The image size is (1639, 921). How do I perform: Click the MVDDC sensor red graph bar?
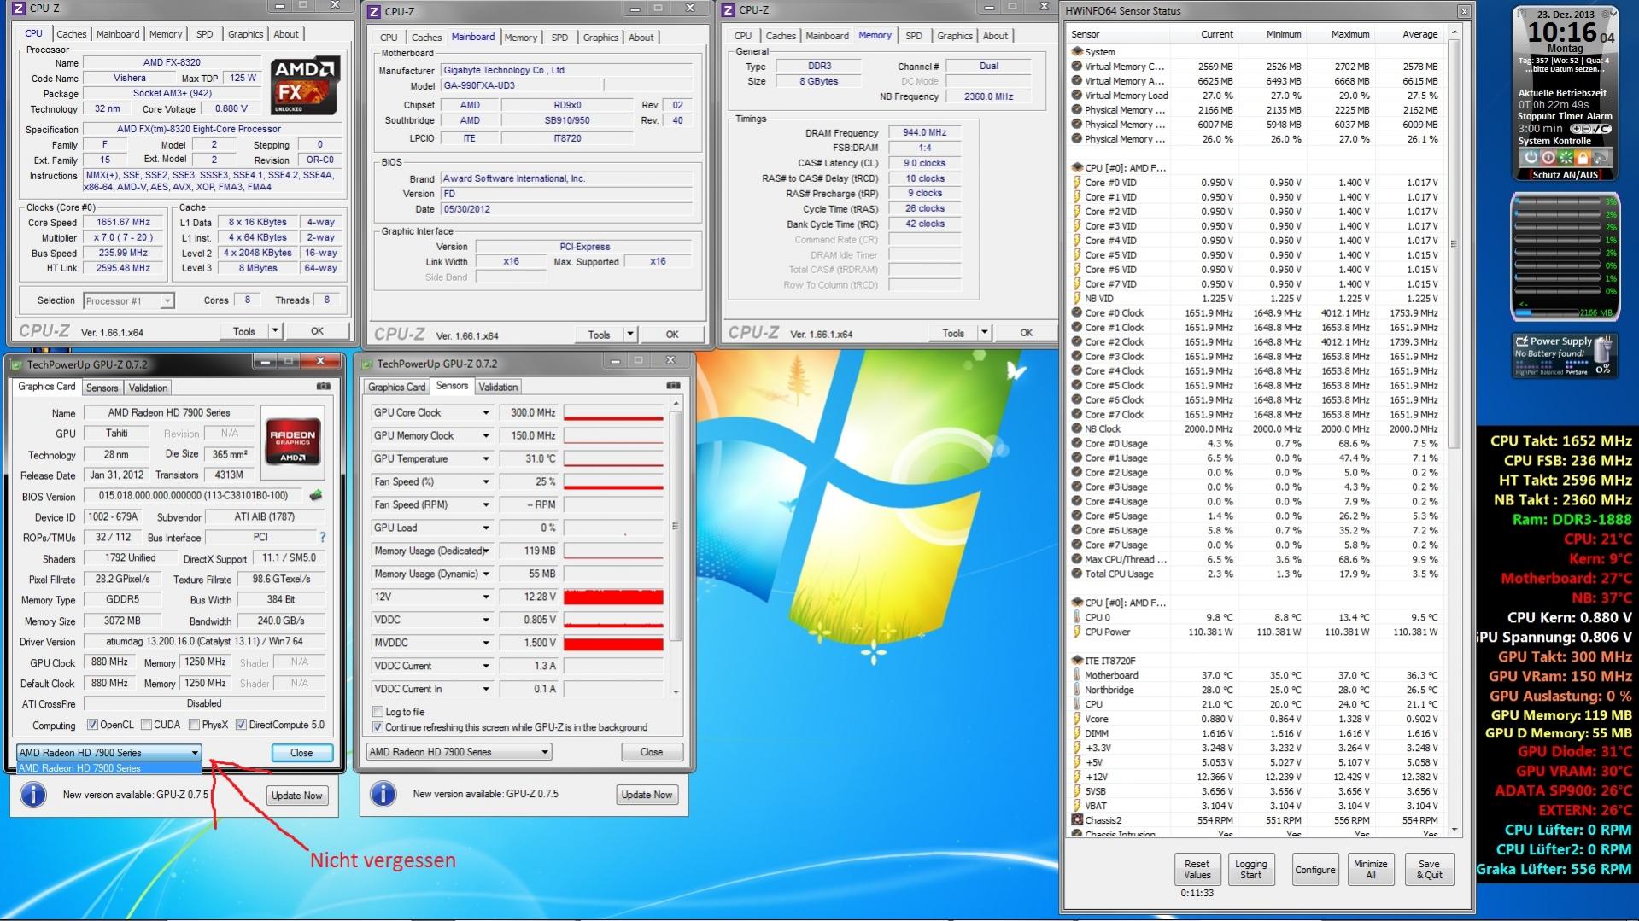point(613,643)
